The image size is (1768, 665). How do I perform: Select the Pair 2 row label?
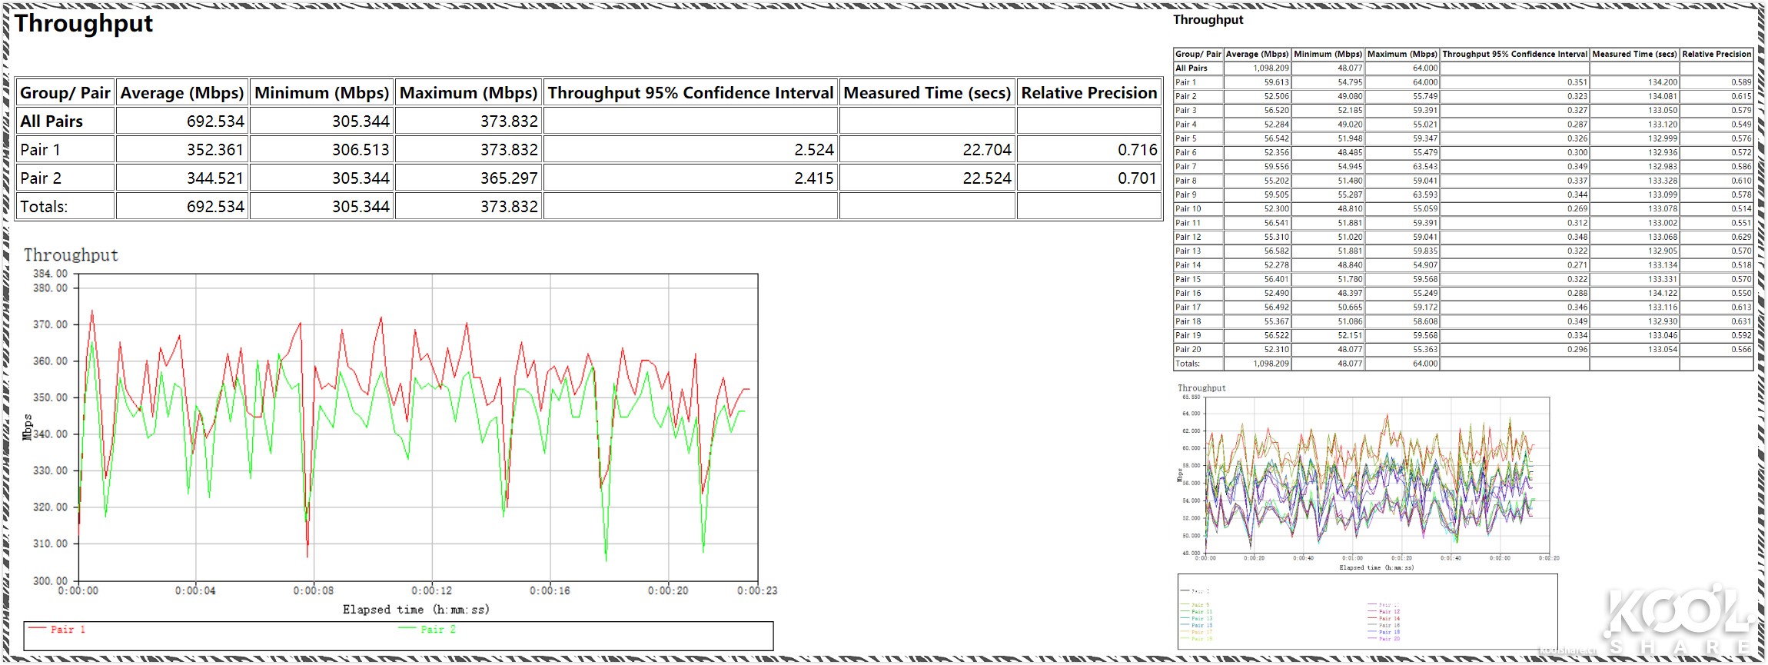pyautogui.click(x=40, y=178)
